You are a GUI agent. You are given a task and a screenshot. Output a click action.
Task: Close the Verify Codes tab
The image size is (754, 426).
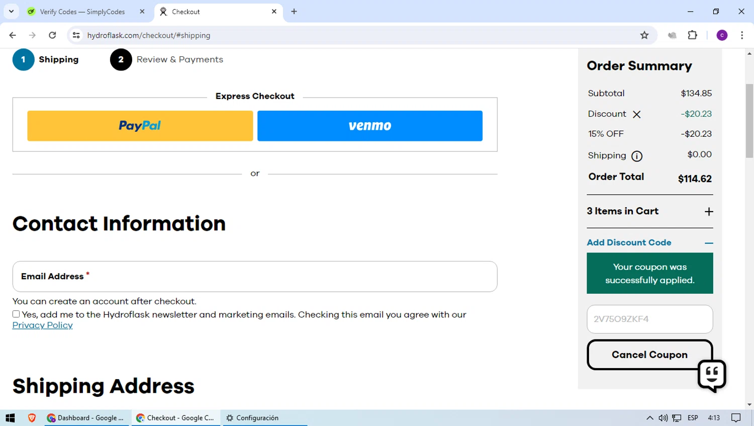pos(142,12)
